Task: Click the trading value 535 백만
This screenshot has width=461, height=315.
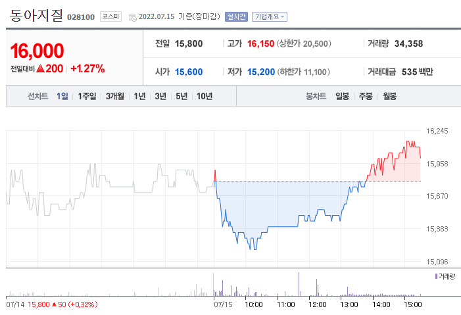Action: coord(417,72)
